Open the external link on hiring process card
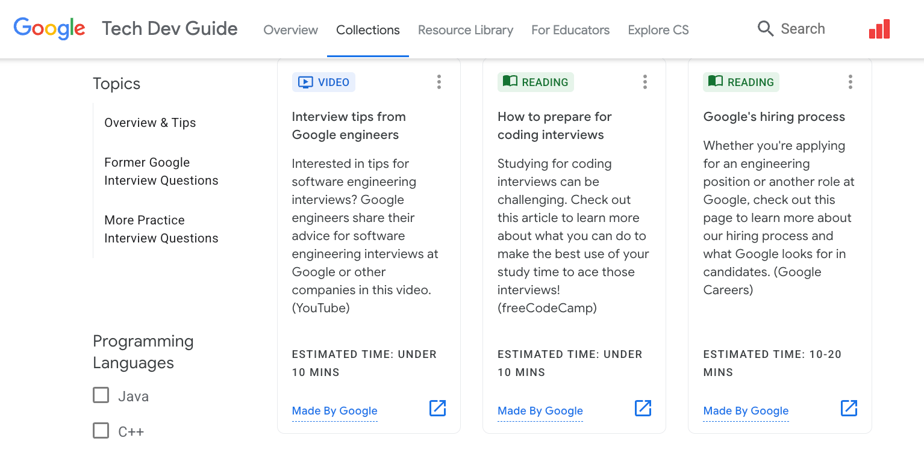This screenshot has width=924, height=450. (x=849, y=408)
